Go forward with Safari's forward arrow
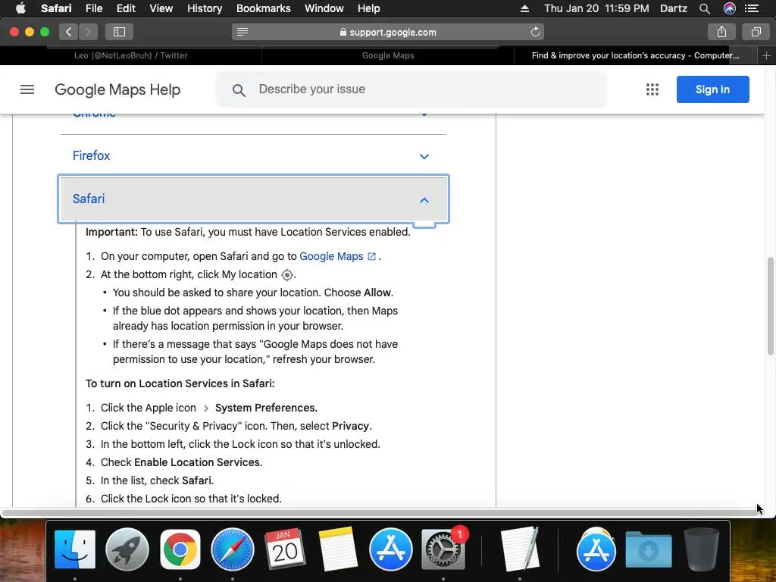The height and width of the screenshot is (582, 776). [x=88, y=32]
